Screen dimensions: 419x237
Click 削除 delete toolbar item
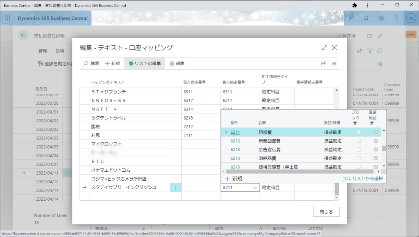(x=177, y=63)
